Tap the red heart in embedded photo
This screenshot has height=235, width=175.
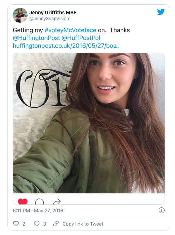click(23, 202)
